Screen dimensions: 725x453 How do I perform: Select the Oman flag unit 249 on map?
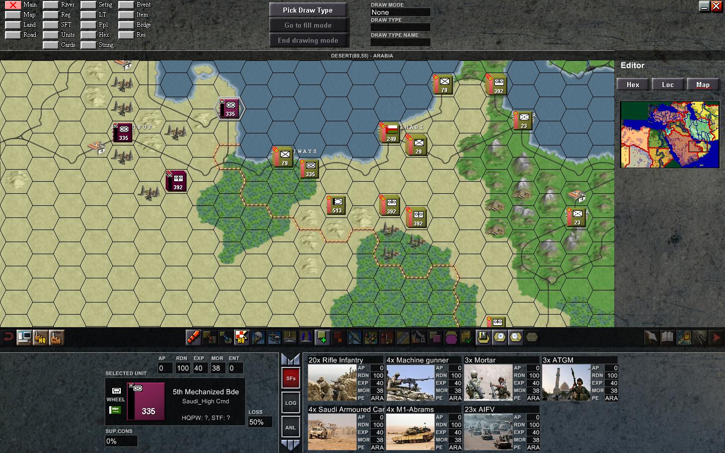390,132
